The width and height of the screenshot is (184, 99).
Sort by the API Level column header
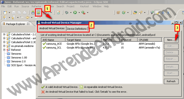click(x=128, y=40)
